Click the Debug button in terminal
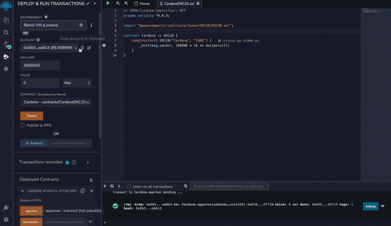This screenshot has width=391, height=226. [371, 206]
